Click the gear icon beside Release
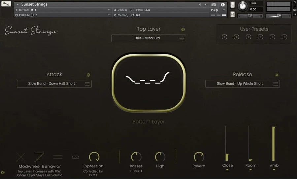This screenshot has height=179, width=297. tap(277, 75)
